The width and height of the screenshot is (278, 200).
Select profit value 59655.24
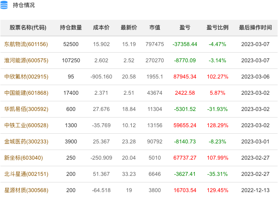click(x=185, y=125)
